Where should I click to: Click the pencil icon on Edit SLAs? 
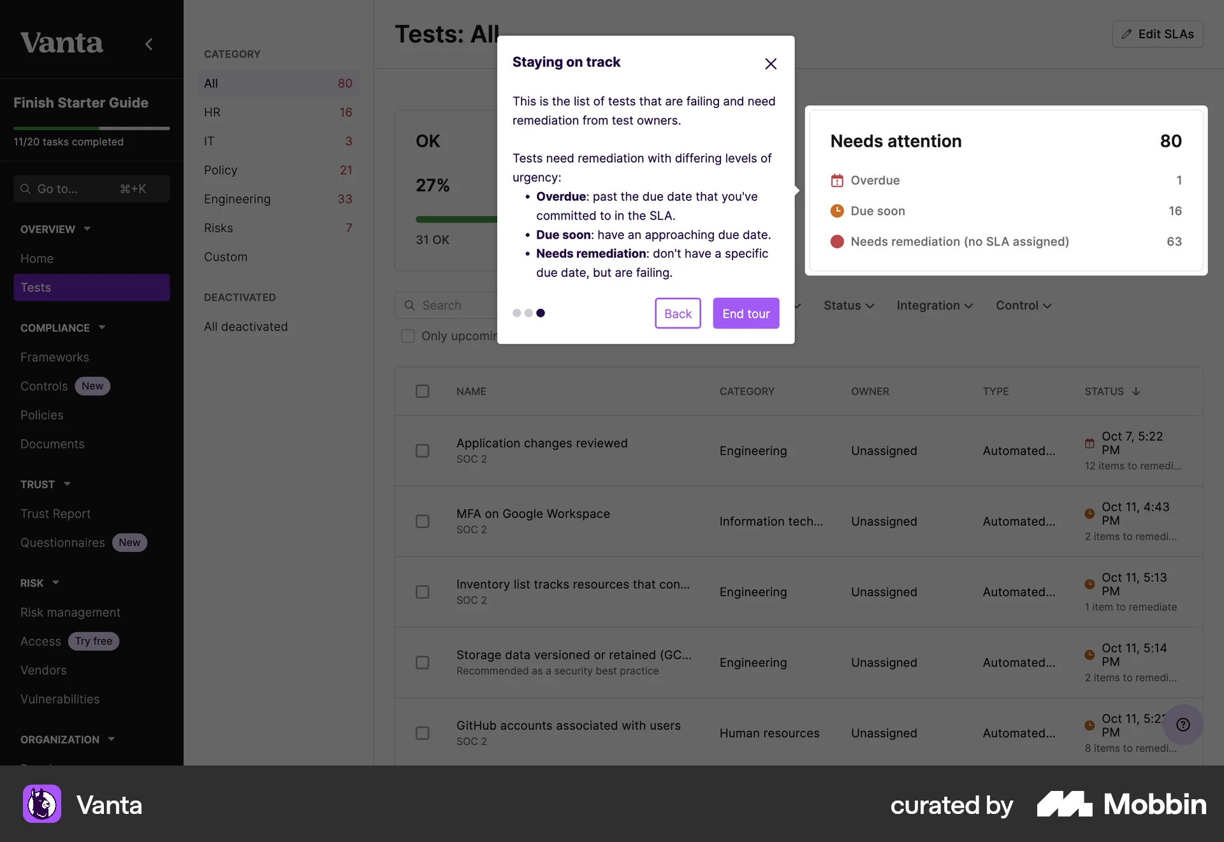click(x=1126, y=34)
